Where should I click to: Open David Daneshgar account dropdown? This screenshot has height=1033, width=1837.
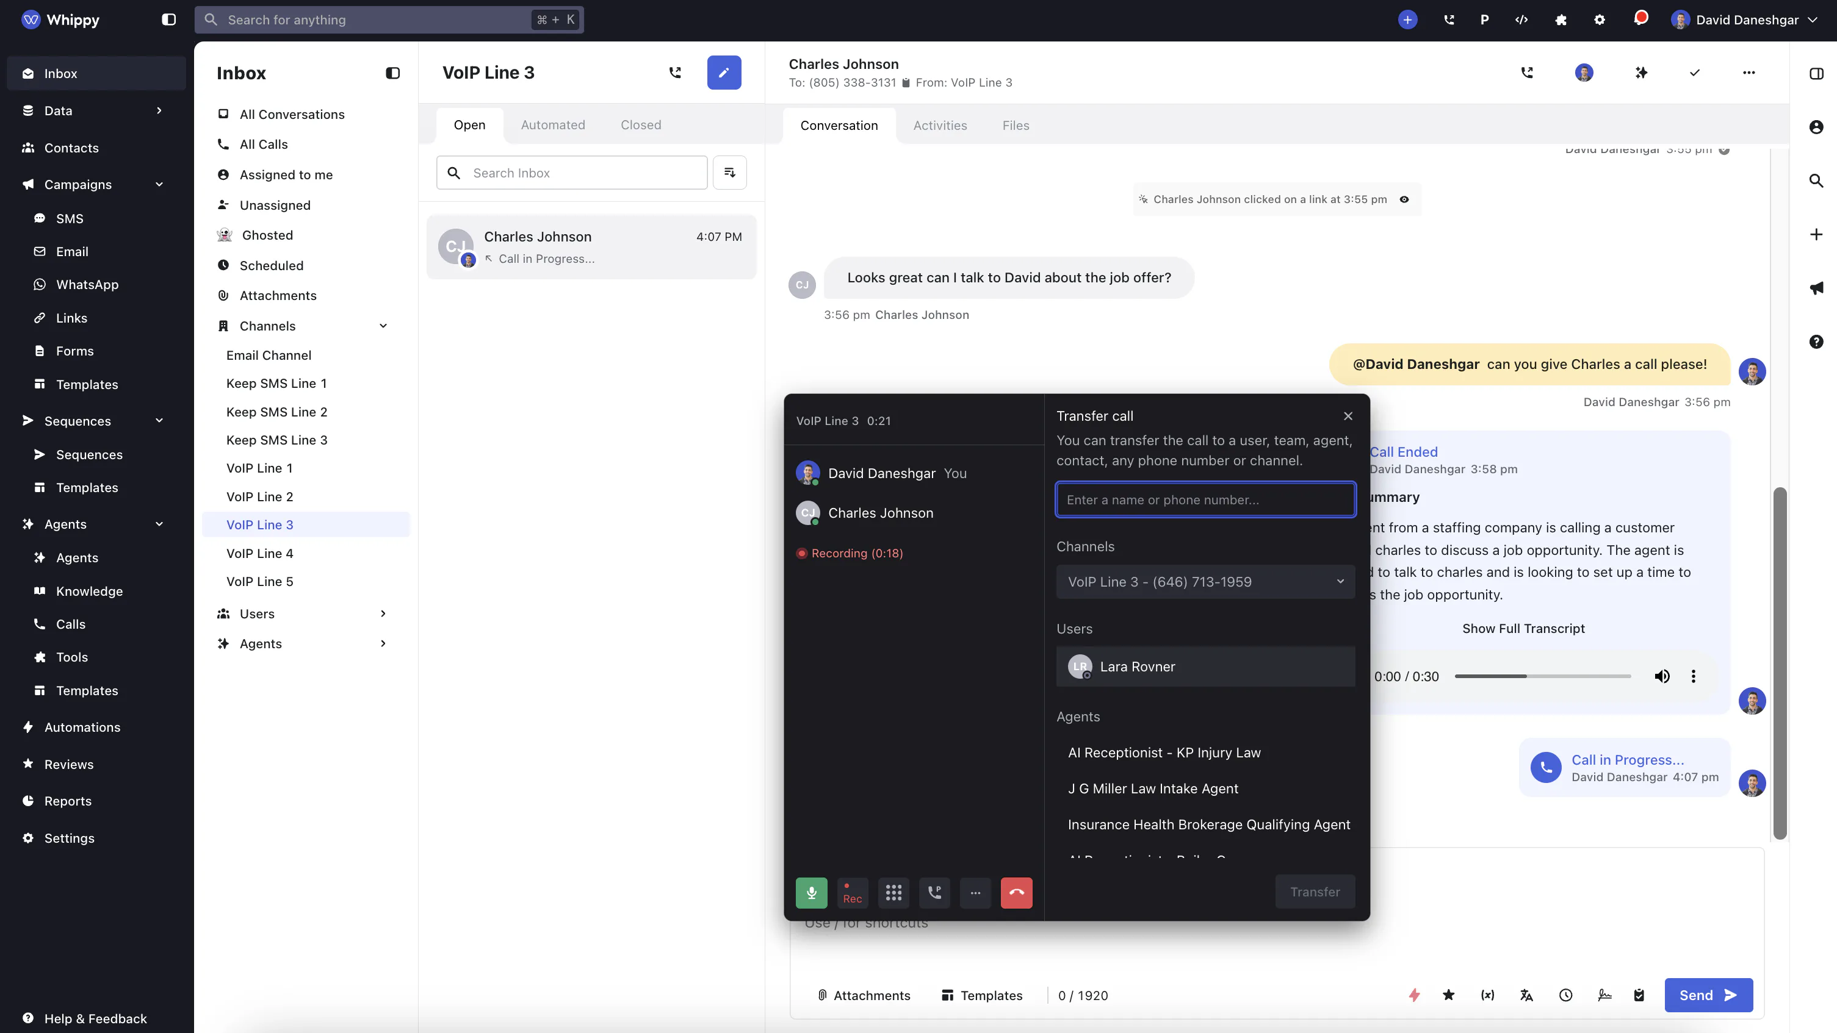pyautogui.click(x=1745, y=20)
